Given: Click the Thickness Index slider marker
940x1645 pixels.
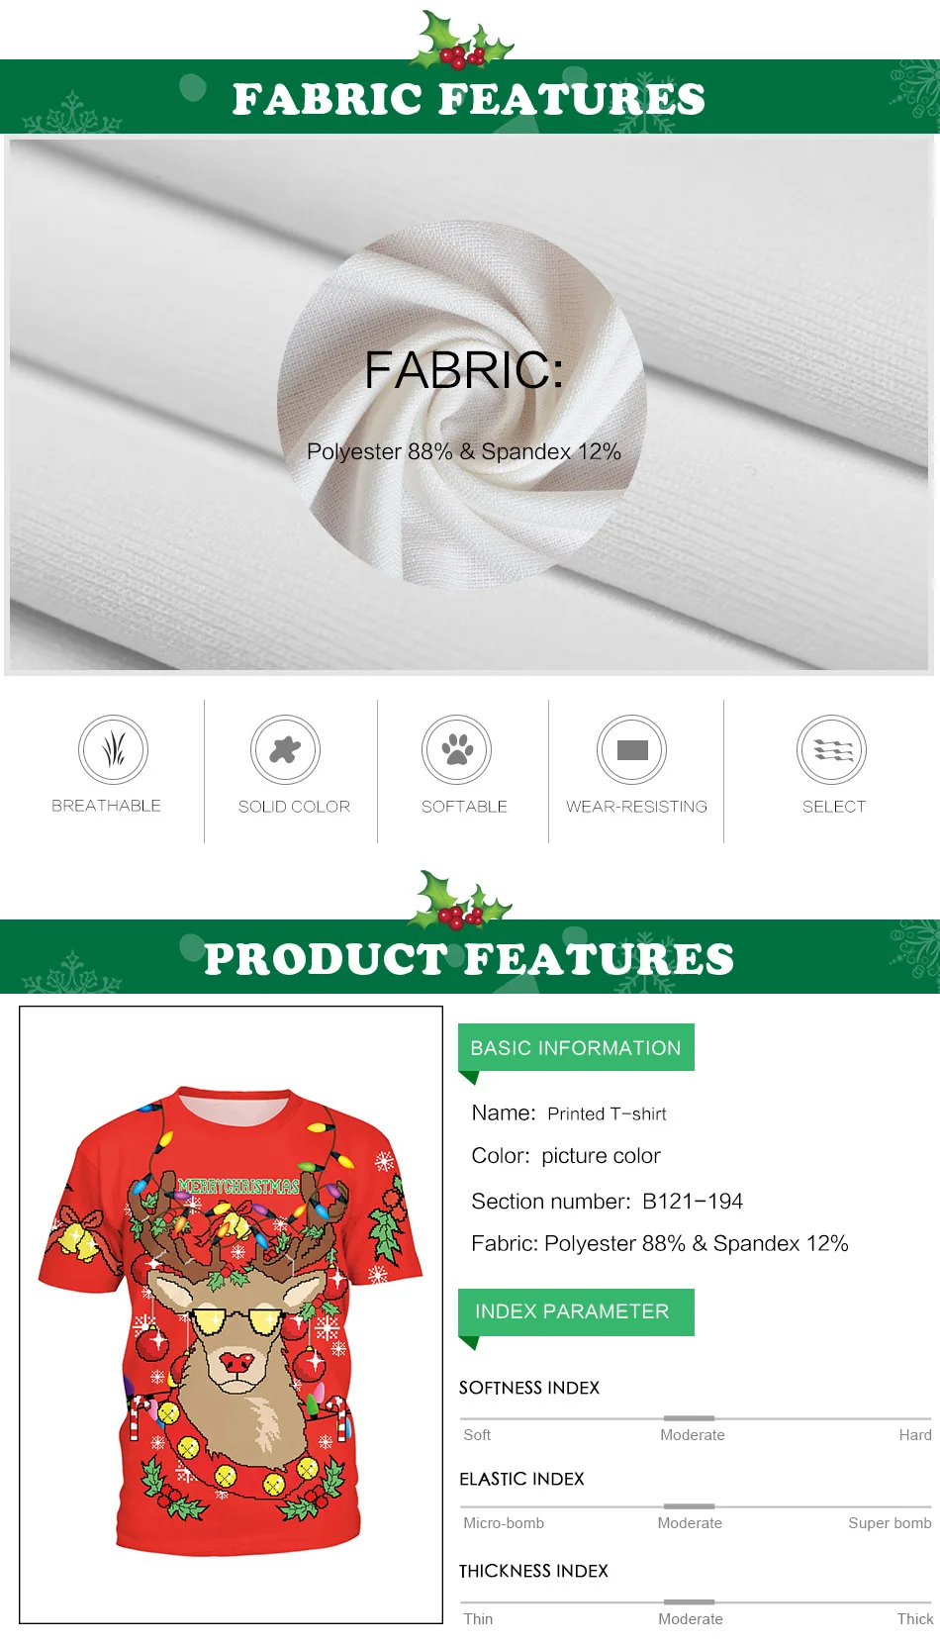Looking at the screenshot, I should 690,1601.
